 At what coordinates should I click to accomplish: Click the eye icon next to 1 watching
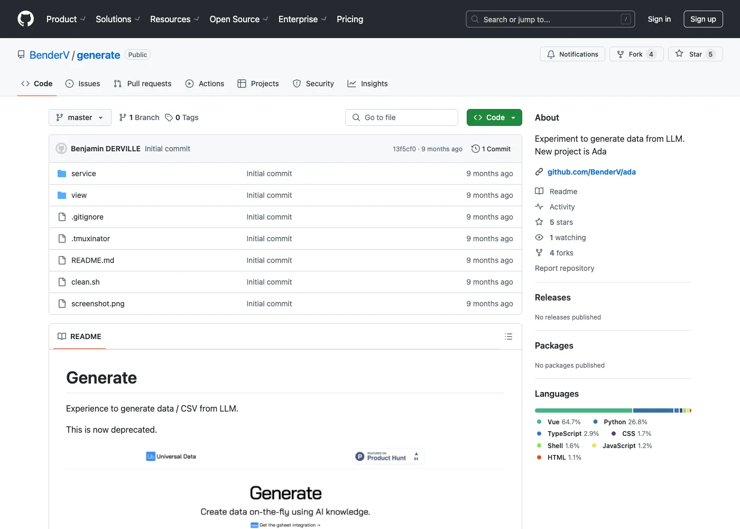tap(539, 238)
